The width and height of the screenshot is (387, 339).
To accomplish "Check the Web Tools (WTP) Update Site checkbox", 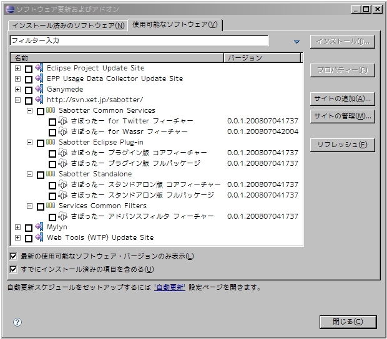I will 29,239.
